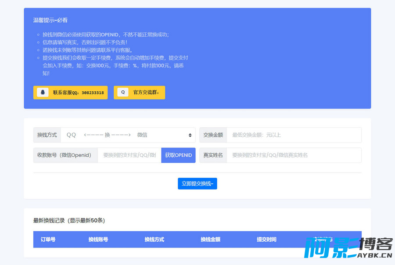The height and width of the screenshot is (265, 395).
Task: Click the 换钱方式 table column header
Action: [154, 240]
